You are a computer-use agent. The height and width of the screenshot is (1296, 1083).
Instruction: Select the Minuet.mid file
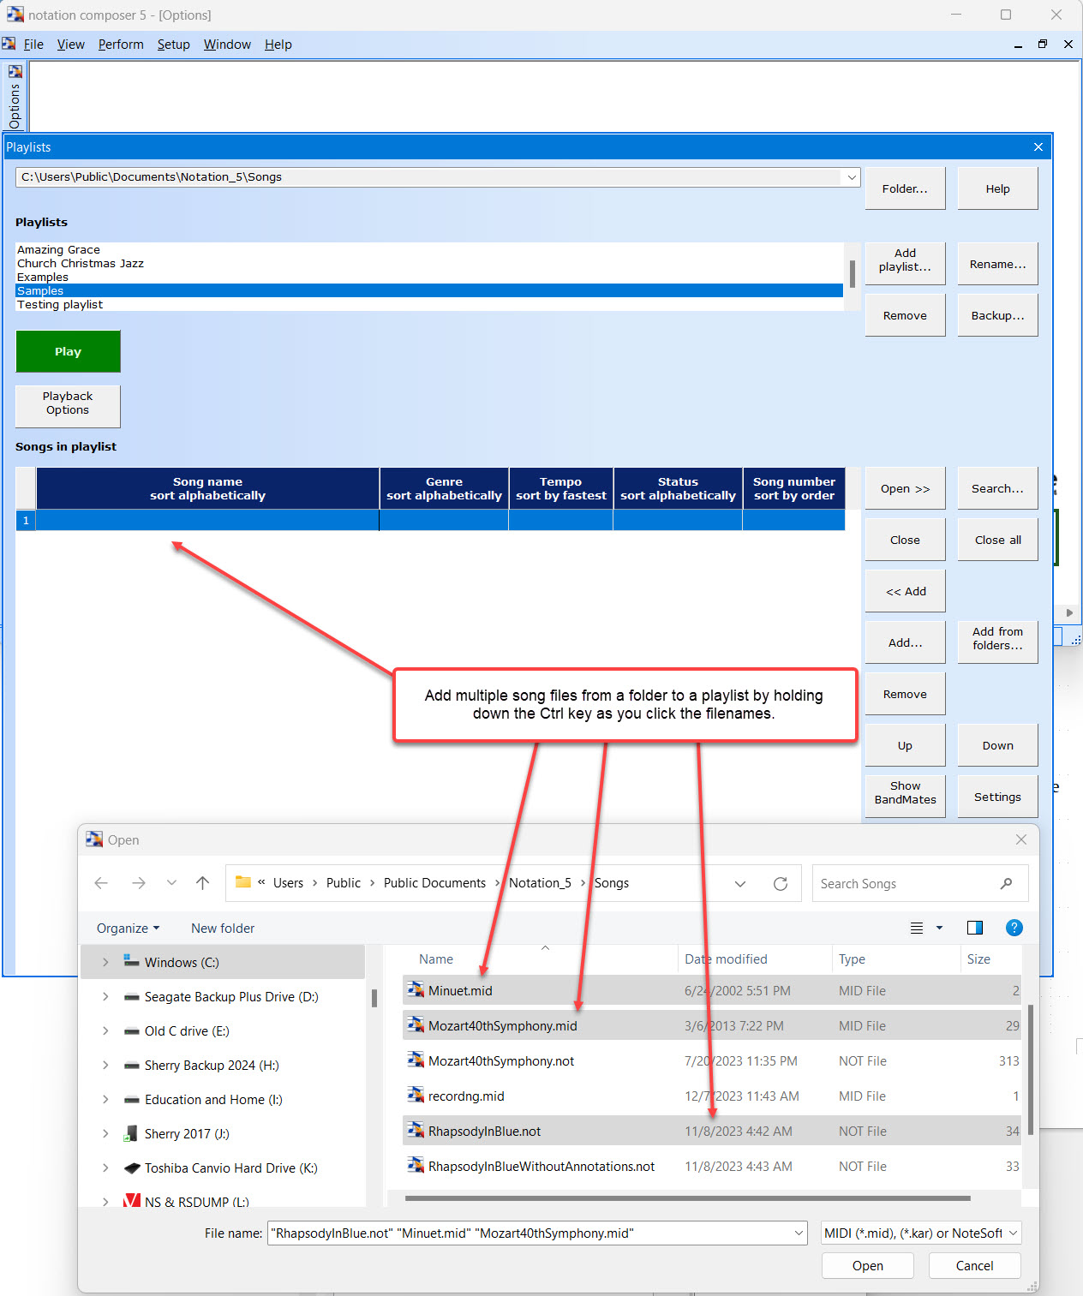[x=460, y=991]
